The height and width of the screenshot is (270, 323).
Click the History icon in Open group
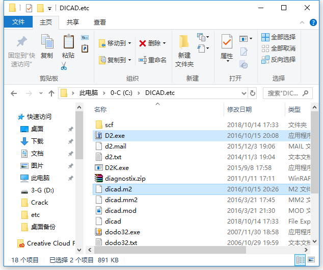244,64
